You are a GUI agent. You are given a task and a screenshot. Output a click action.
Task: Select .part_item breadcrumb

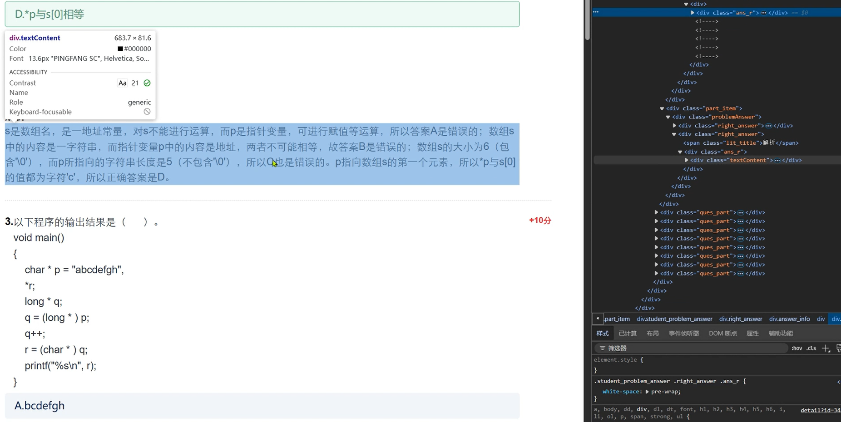tap(617, 319)
